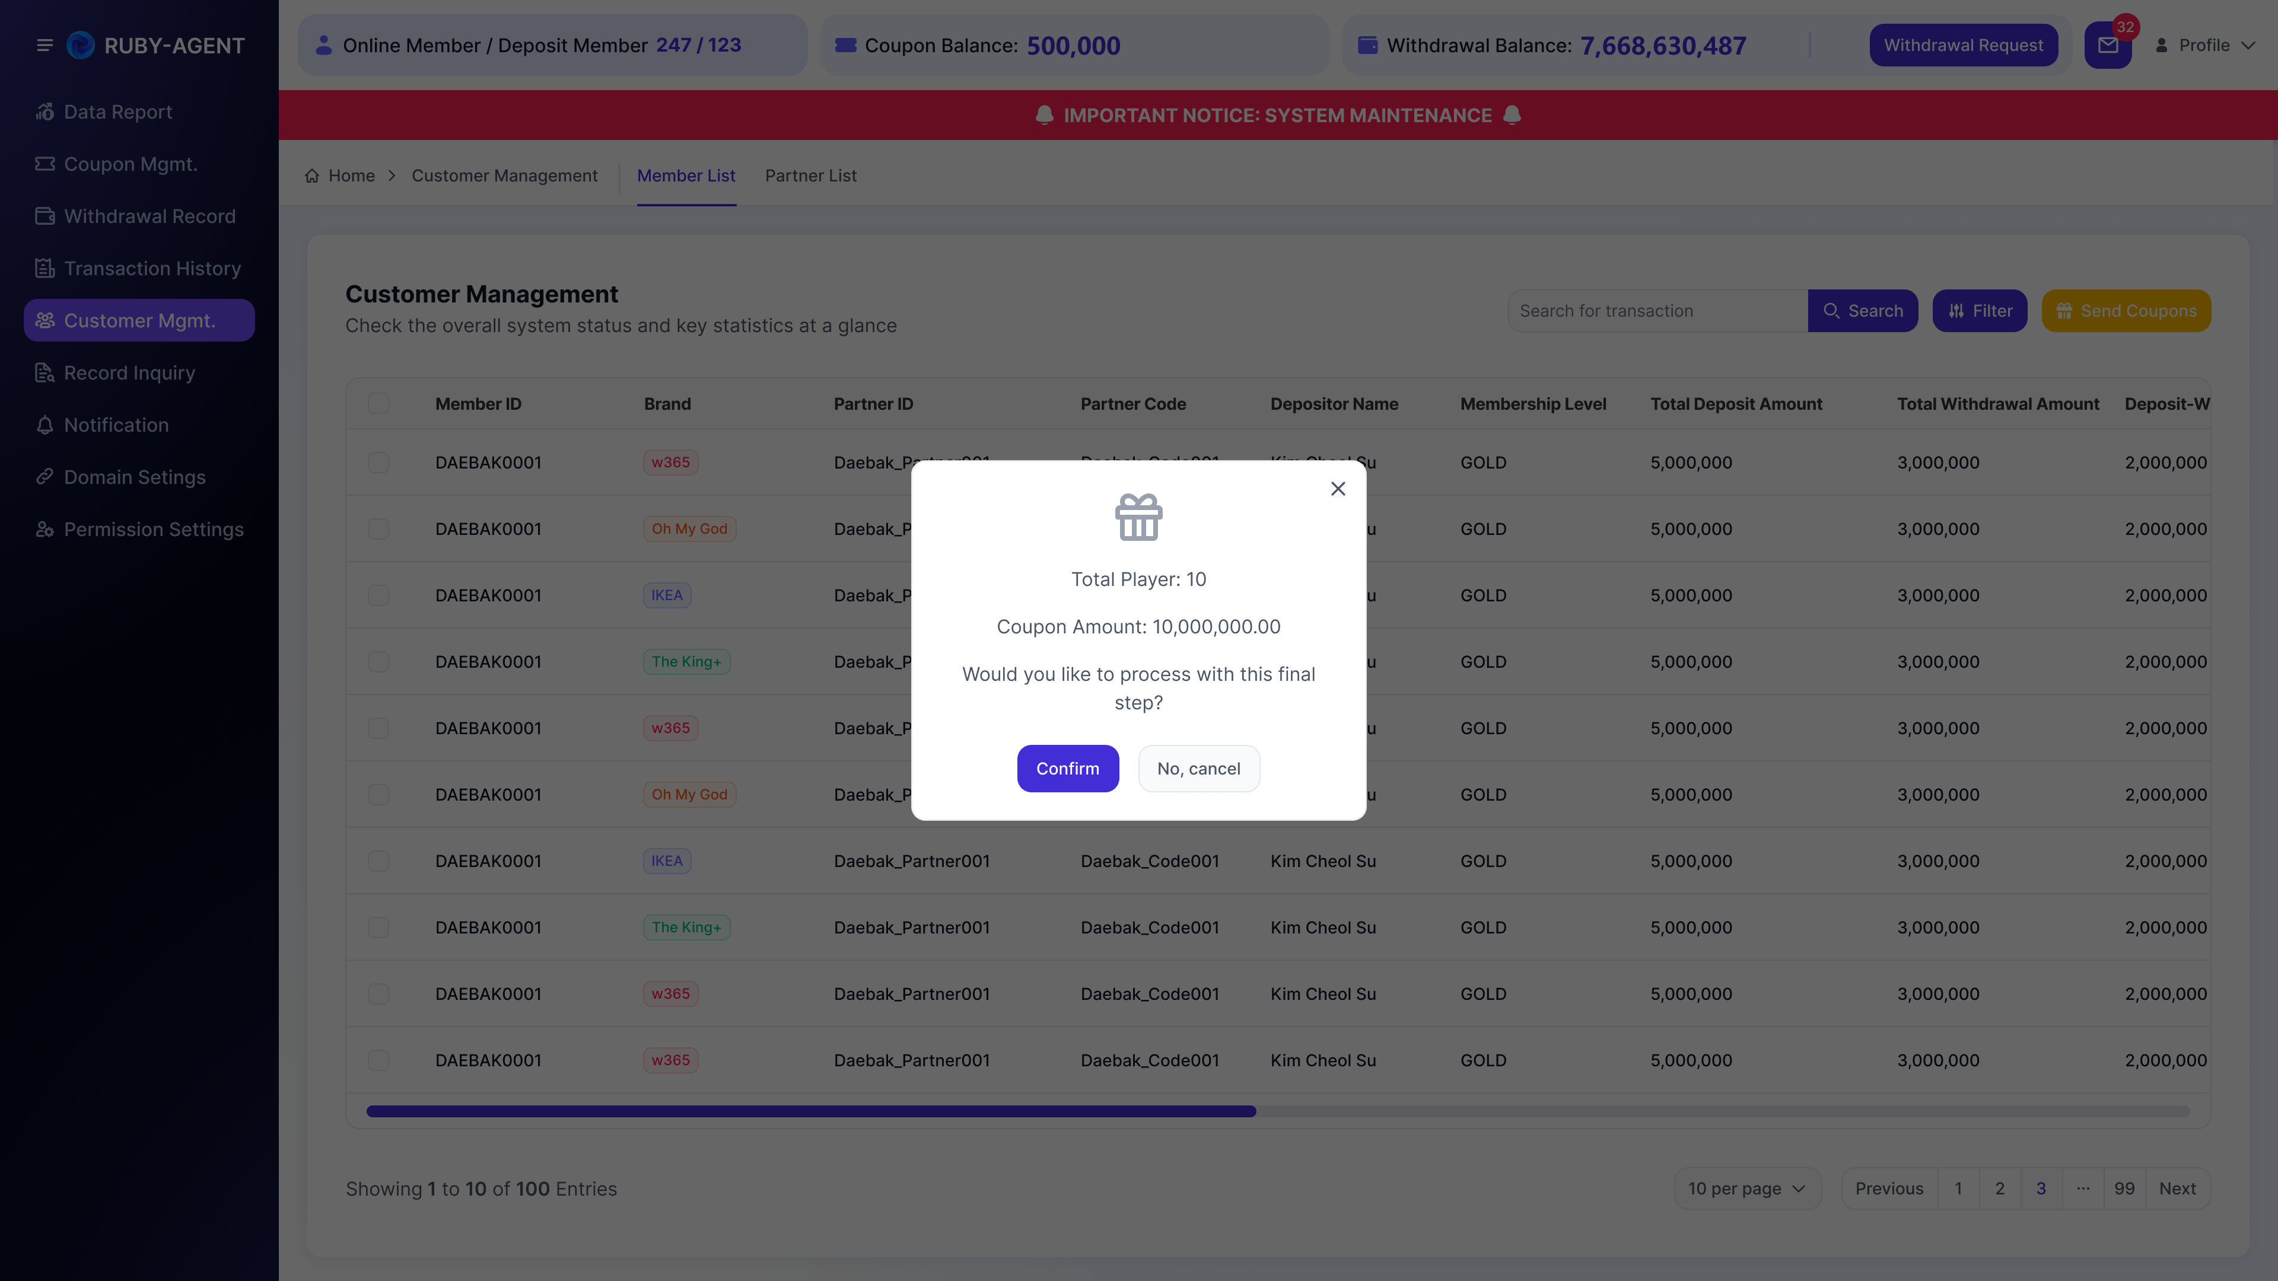Click the Customer Mgmt. sidebar icon
The height and width of the screenshot is (1281, 2278).
point(45,321)
